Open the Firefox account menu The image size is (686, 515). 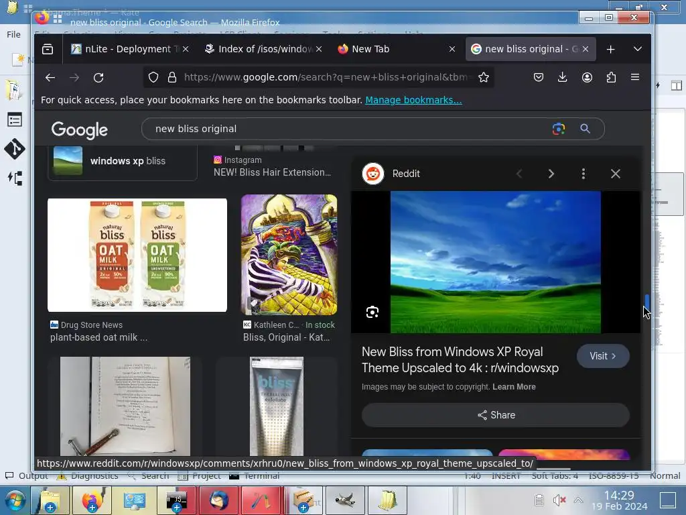click(x=587, y=78)
